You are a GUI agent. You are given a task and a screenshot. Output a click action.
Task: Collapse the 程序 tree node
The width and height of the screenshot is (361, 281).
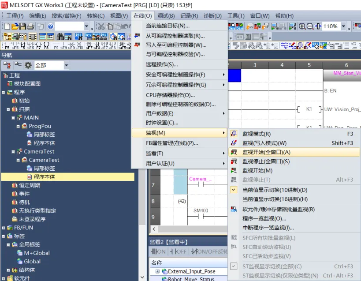(x=3, y=93)
